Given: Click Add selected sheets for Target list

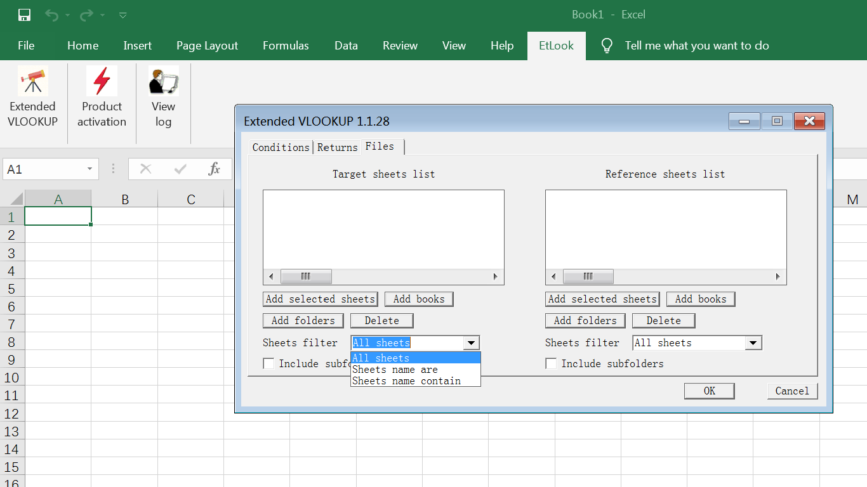Looking at the screenshot, I should pos(321,299).
